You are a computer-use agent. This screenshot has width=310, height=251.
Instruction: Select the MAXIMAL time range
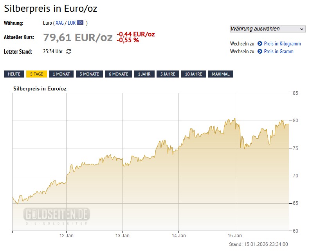(221, 74)
